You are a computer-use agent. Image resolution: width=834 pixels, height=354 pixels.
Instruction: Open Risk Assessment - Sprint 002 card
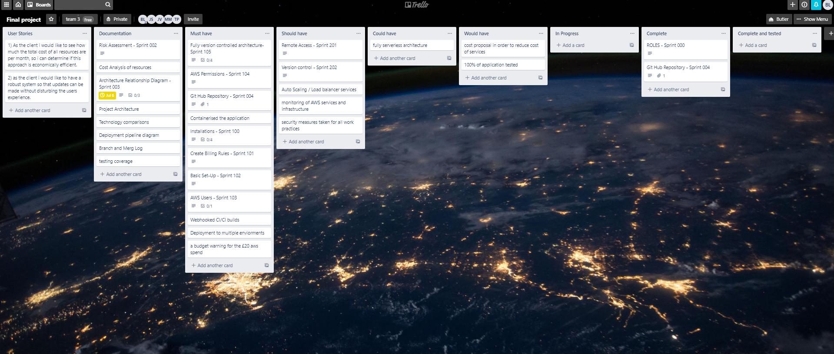point(138,50)
